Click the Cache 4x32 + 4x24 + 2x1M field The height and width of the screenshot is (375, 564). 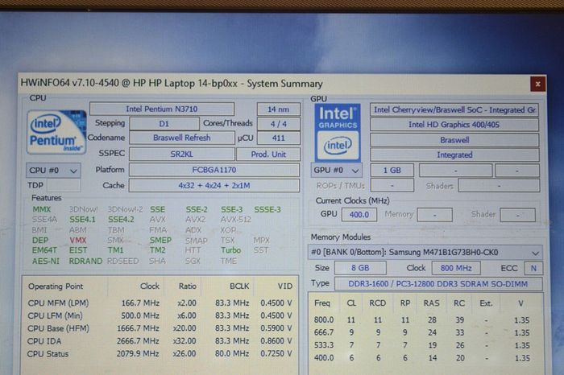click(x=214, y=185)
